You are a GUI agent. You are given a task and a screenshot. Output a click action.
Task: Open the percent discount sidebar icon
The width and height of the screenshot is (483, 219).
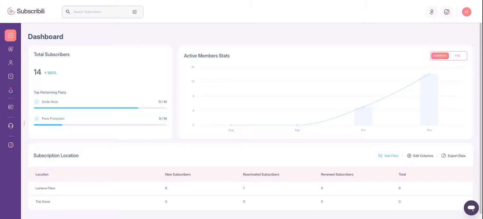pos(11,76)
